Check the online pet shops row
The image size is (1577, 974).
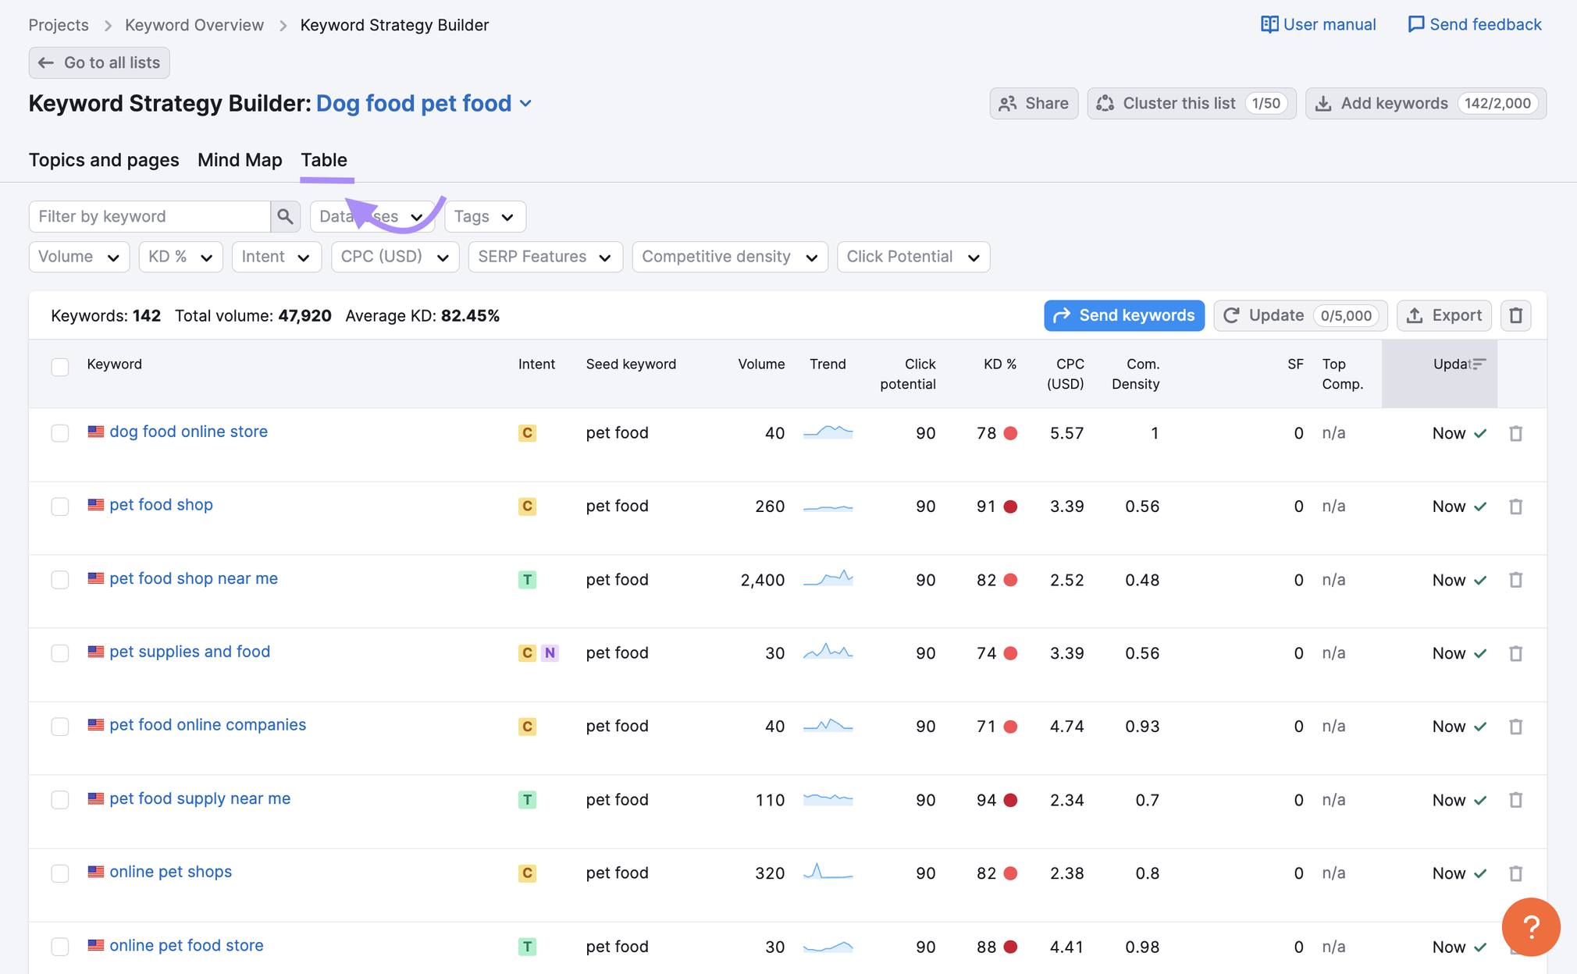point(60,873)
